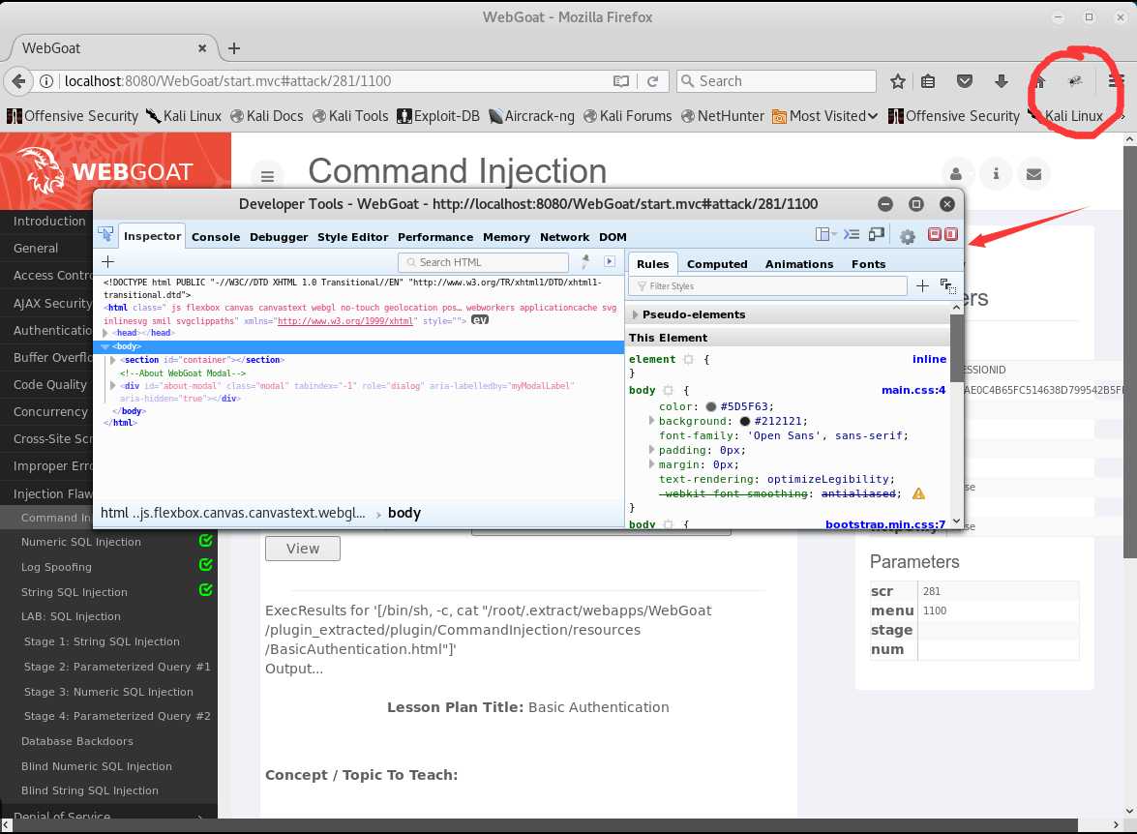This screenshot has height=834, width=1137.
Task: Open the downloads arrow icon
Action: point(1002,81)
